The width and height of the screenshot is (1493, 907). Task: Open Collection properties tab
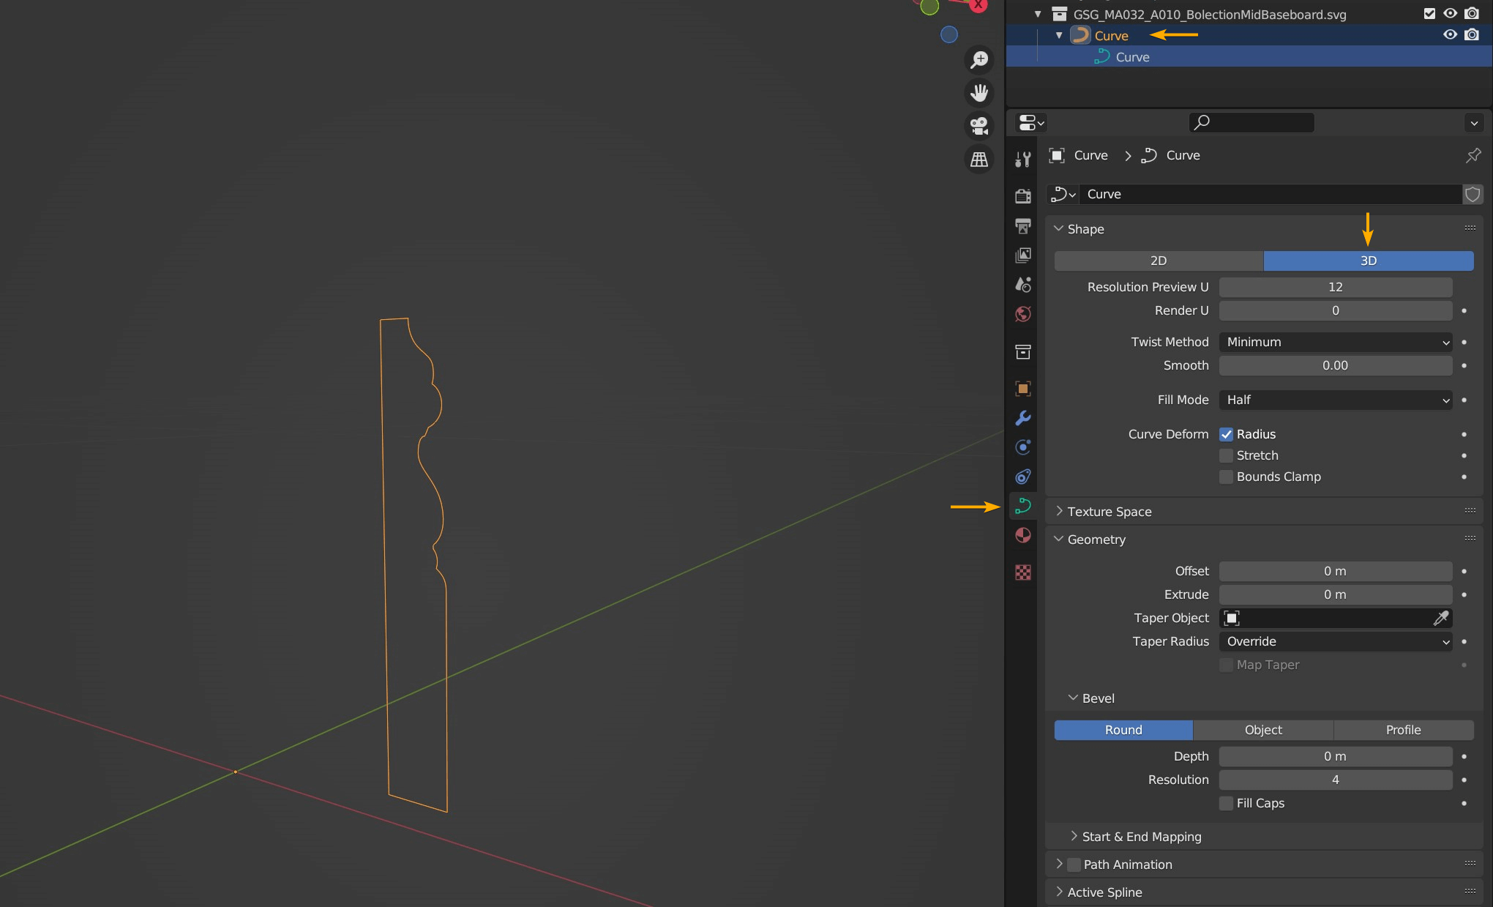(x=1023, y=351)
